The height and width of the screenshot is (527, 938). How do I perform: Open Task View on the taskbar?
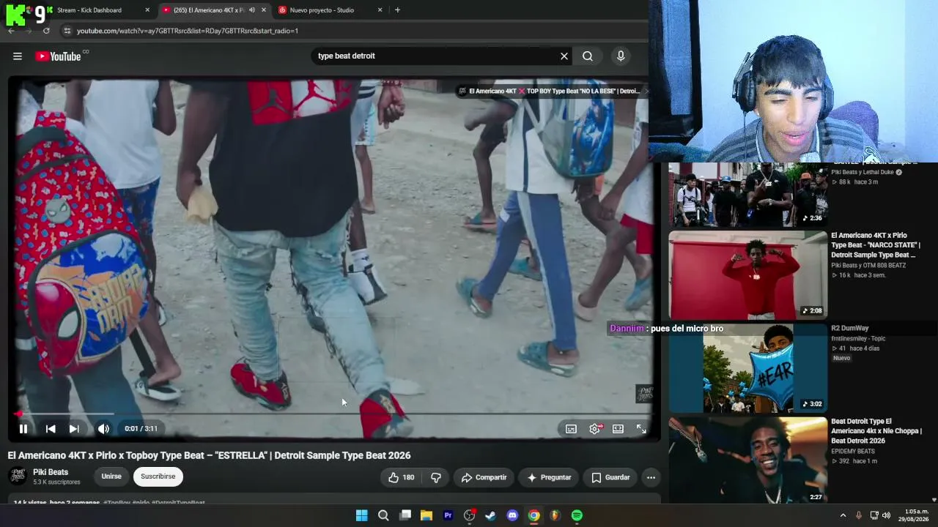[x=405, y=515]
